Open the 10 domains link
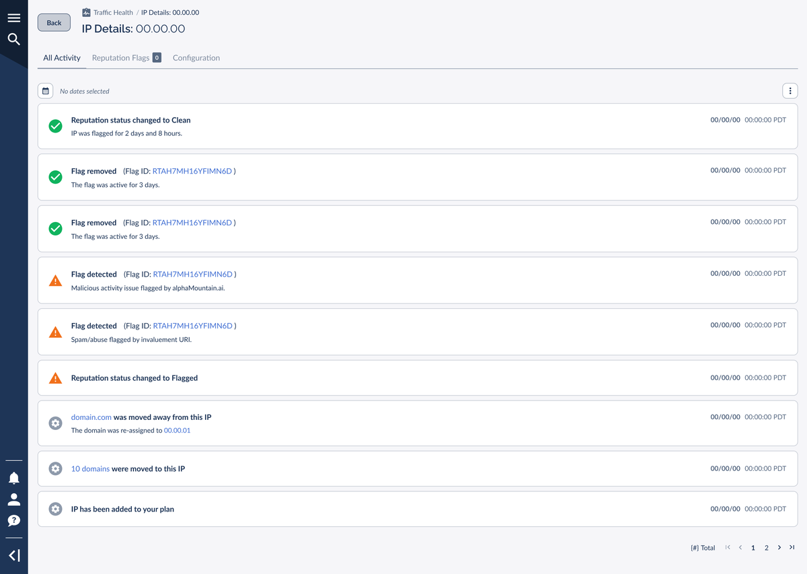 pyautogui.click(x=90, y=469)
